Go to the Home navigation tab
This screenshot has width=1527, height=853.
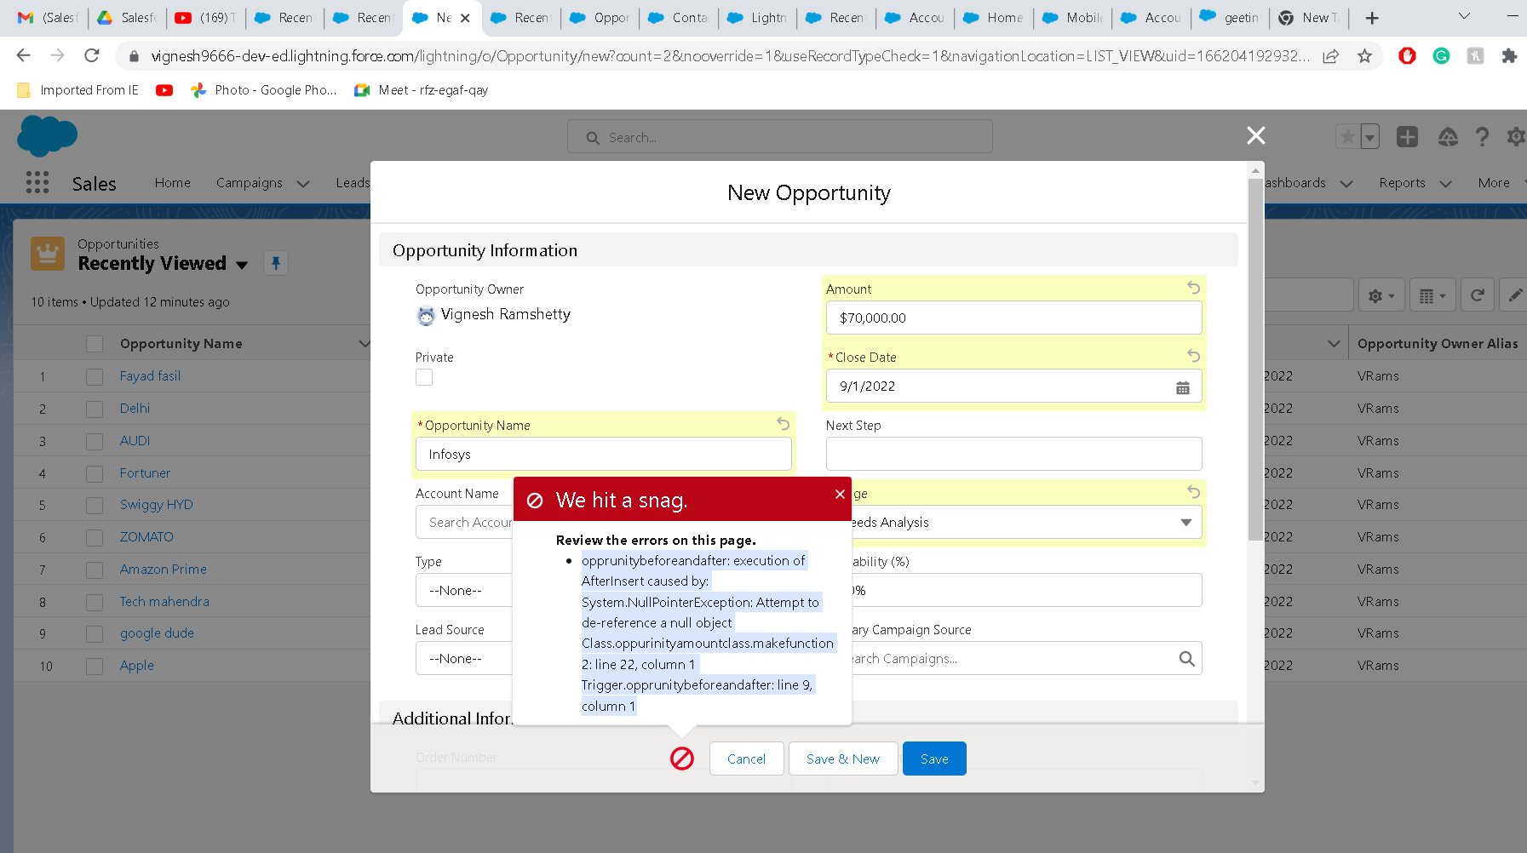pos(172,183)
